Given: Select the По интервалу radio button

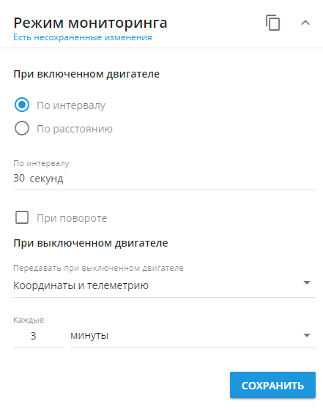Looking at the screenshot, I should point(22,105).
